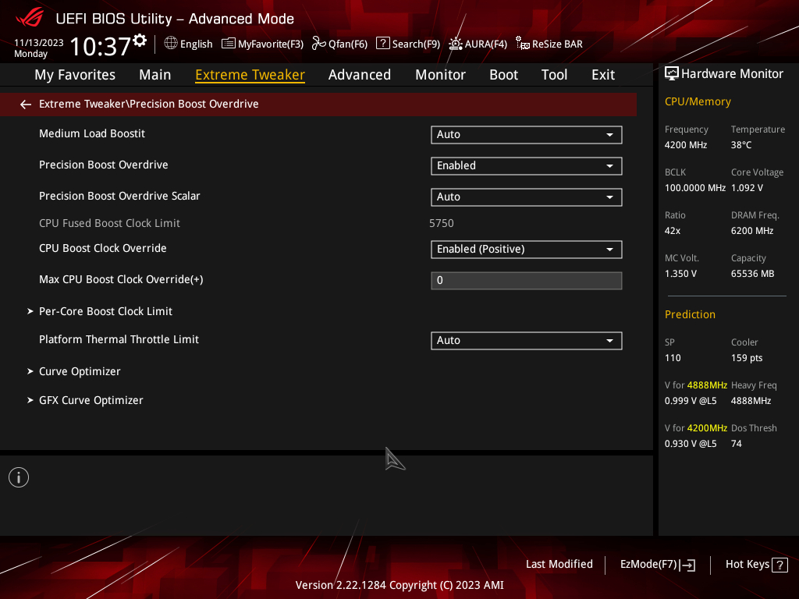The image size is (799, 599).
Task: Click the 38°C temperature value
Action: coord(741,145)
